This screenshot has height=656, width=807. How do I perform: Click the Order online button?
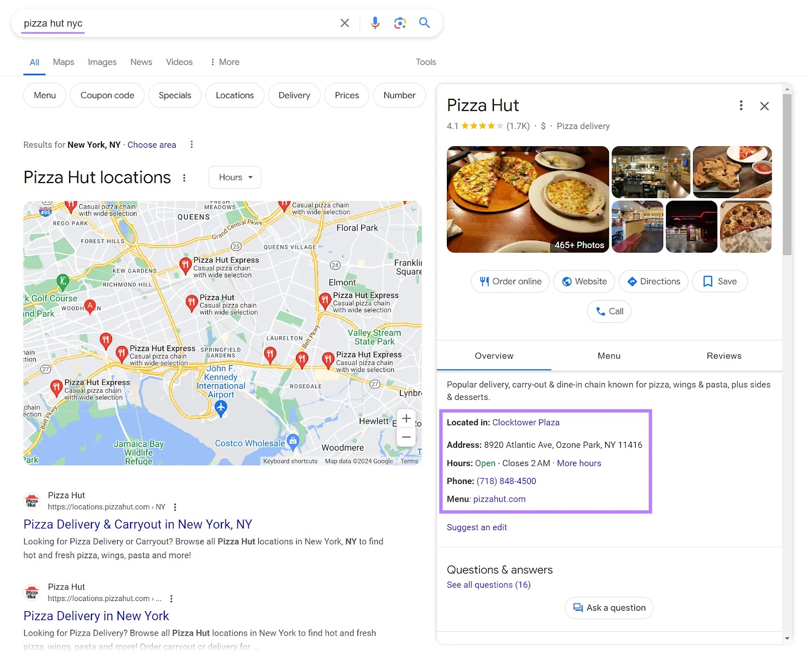point(510,281)
